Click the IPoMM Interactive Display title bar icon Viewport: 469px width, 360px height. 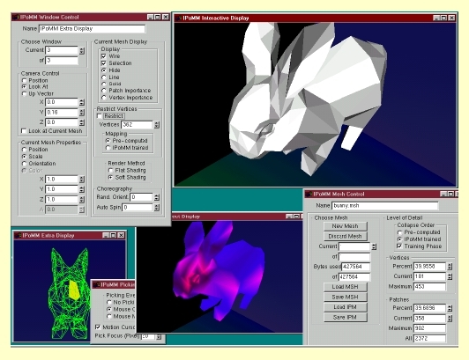click(x=179, y=18)
